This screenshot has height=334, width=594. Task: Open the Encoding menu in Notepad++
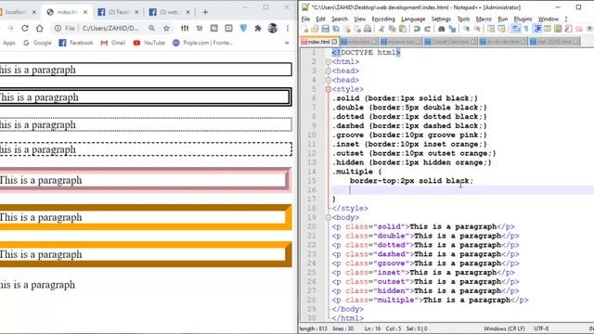383,19
